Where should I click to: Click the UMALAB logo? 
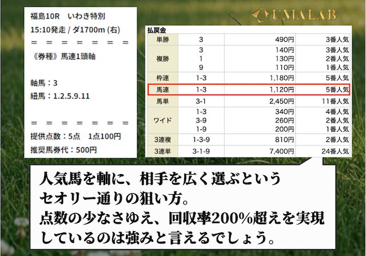tap(294, 15)
